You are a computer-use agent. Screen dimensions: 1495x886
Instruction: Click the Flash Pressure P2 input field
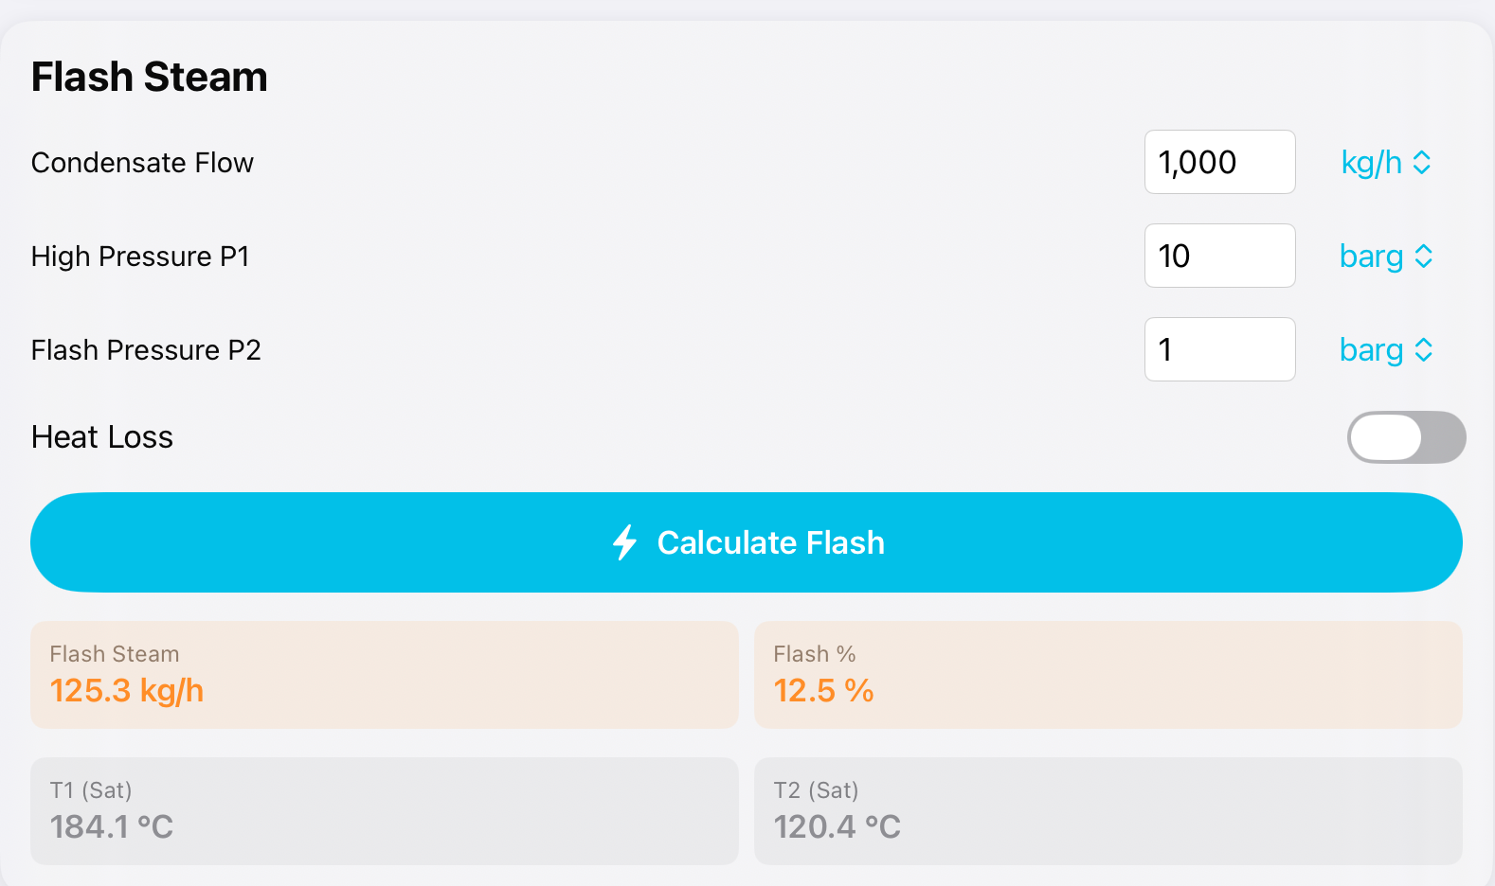(x=1219, y=350)
